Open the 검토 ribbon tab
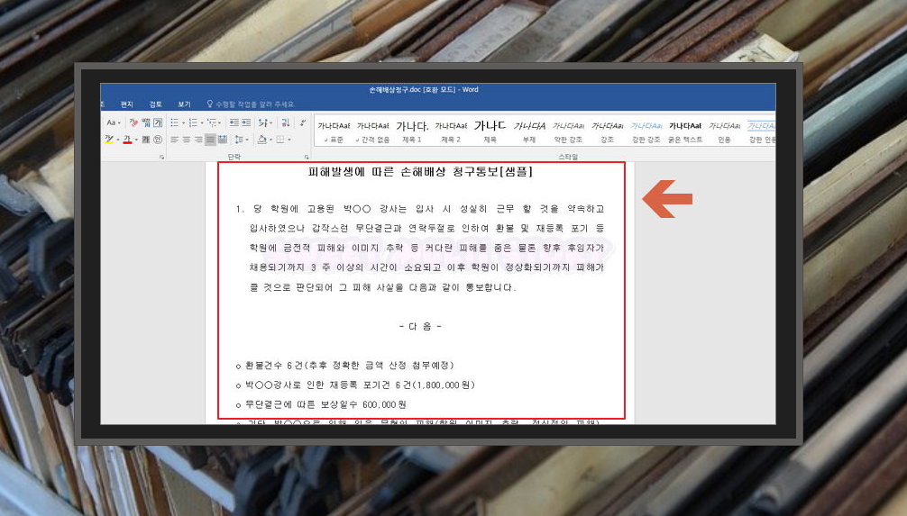This screenshot has height=516, width=907. click(x=156, y=104)
